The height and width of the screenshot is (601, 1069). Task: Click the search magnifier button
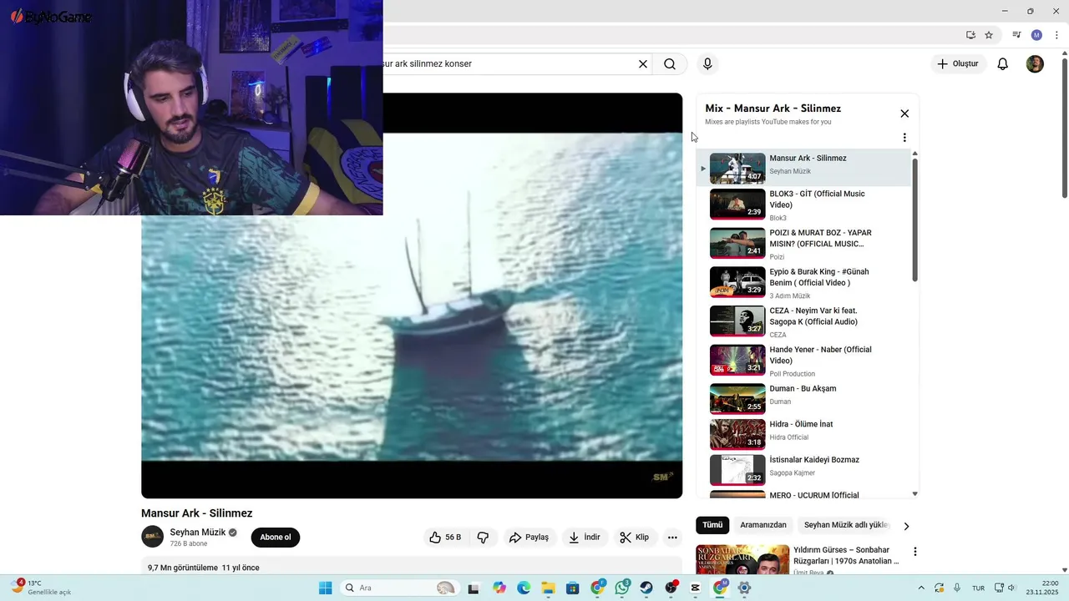pyautogui.click(x=670, y=64)
